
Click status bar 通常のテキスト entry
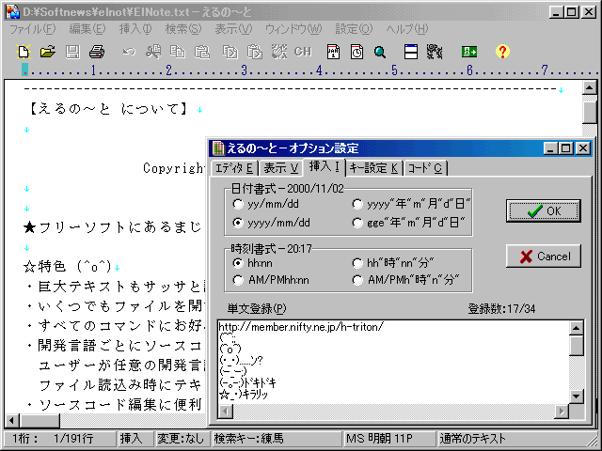pyautogui.click(x=515, y=439)
